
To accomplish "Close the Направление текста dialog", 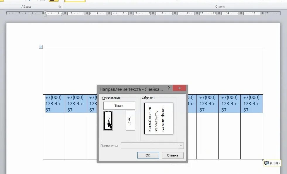I will (179, 88).
